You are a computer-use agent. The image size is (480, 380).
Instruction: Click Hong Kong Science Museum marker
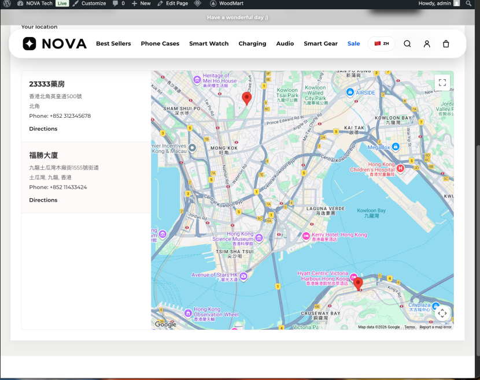coord(259,237)
